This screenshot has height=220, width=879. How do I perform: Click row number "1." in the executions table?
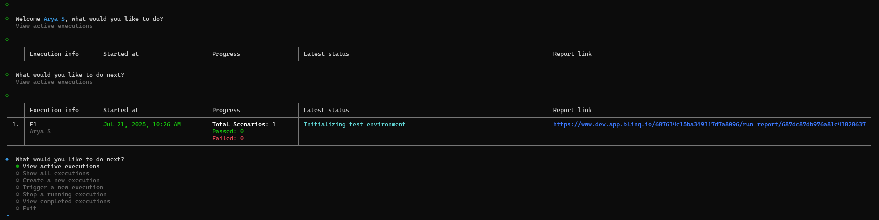16,124
